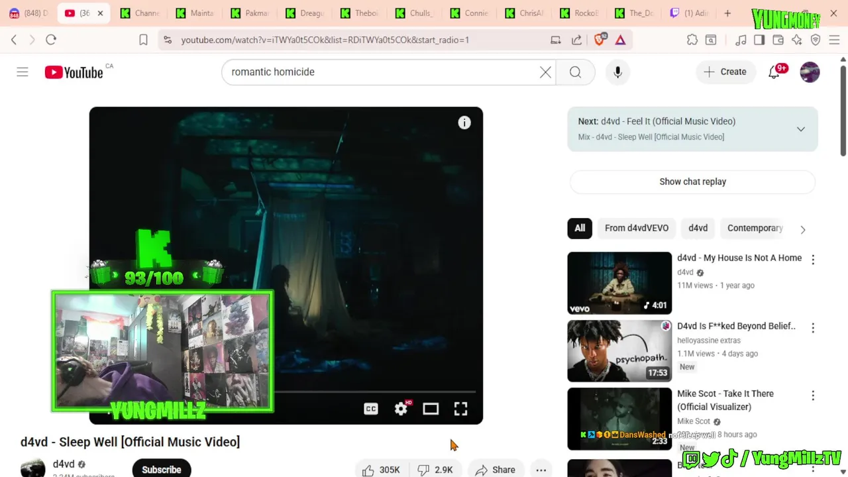Open a new browser tab
This screenshot has height=477, width=848.
(x=727, y=13)
